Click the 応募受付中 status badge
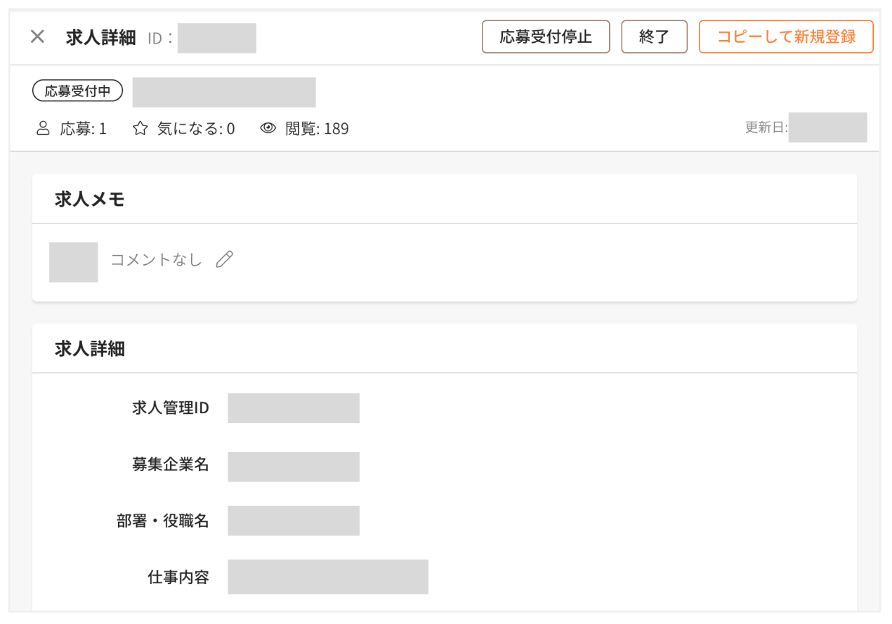 [x=78, y=91]
